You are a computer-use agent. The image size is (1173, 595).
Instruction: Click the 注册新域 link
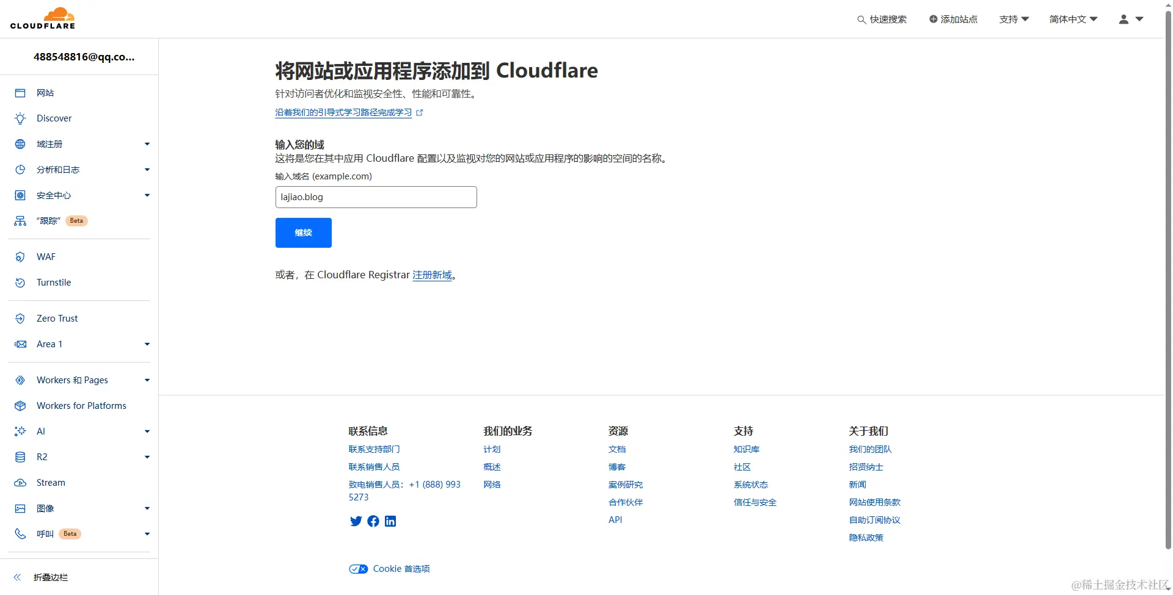432,275
